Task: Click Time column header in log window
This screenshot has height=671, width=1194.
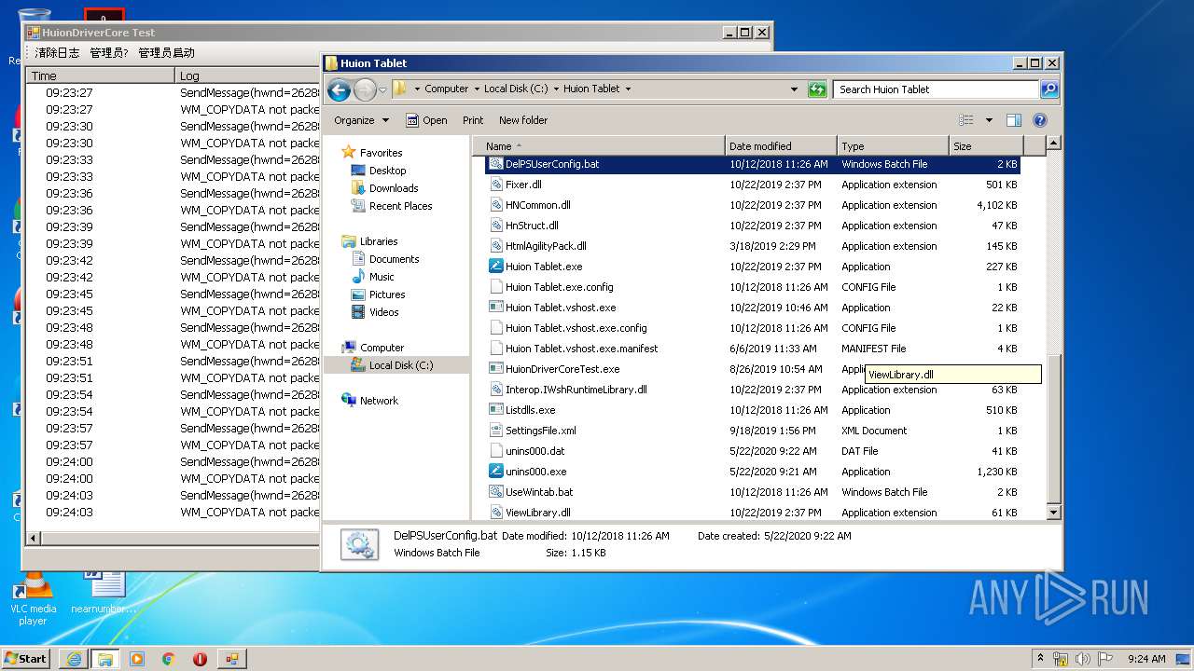Action: 100,75
